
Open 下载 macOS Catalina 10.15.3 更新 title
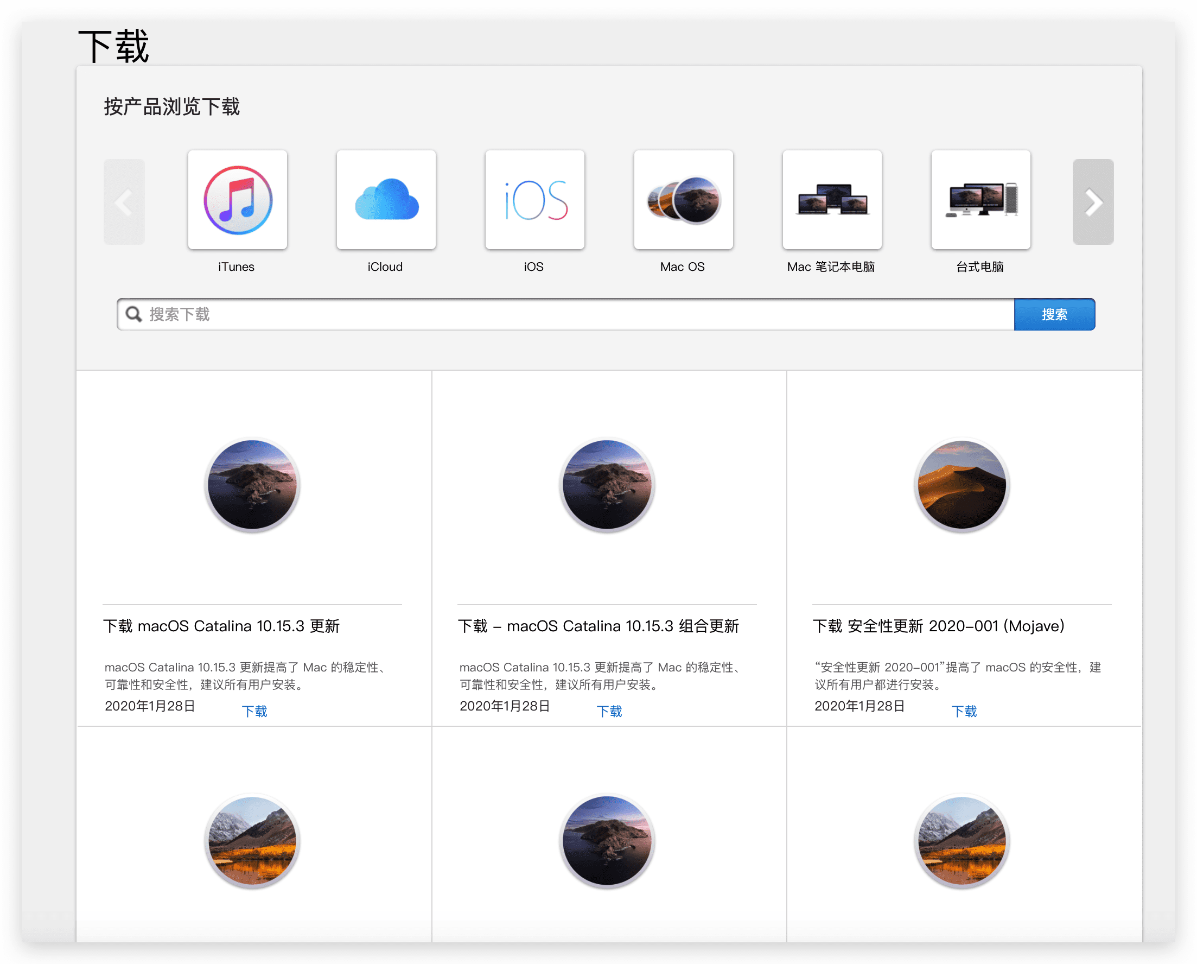tap(221, 626)
